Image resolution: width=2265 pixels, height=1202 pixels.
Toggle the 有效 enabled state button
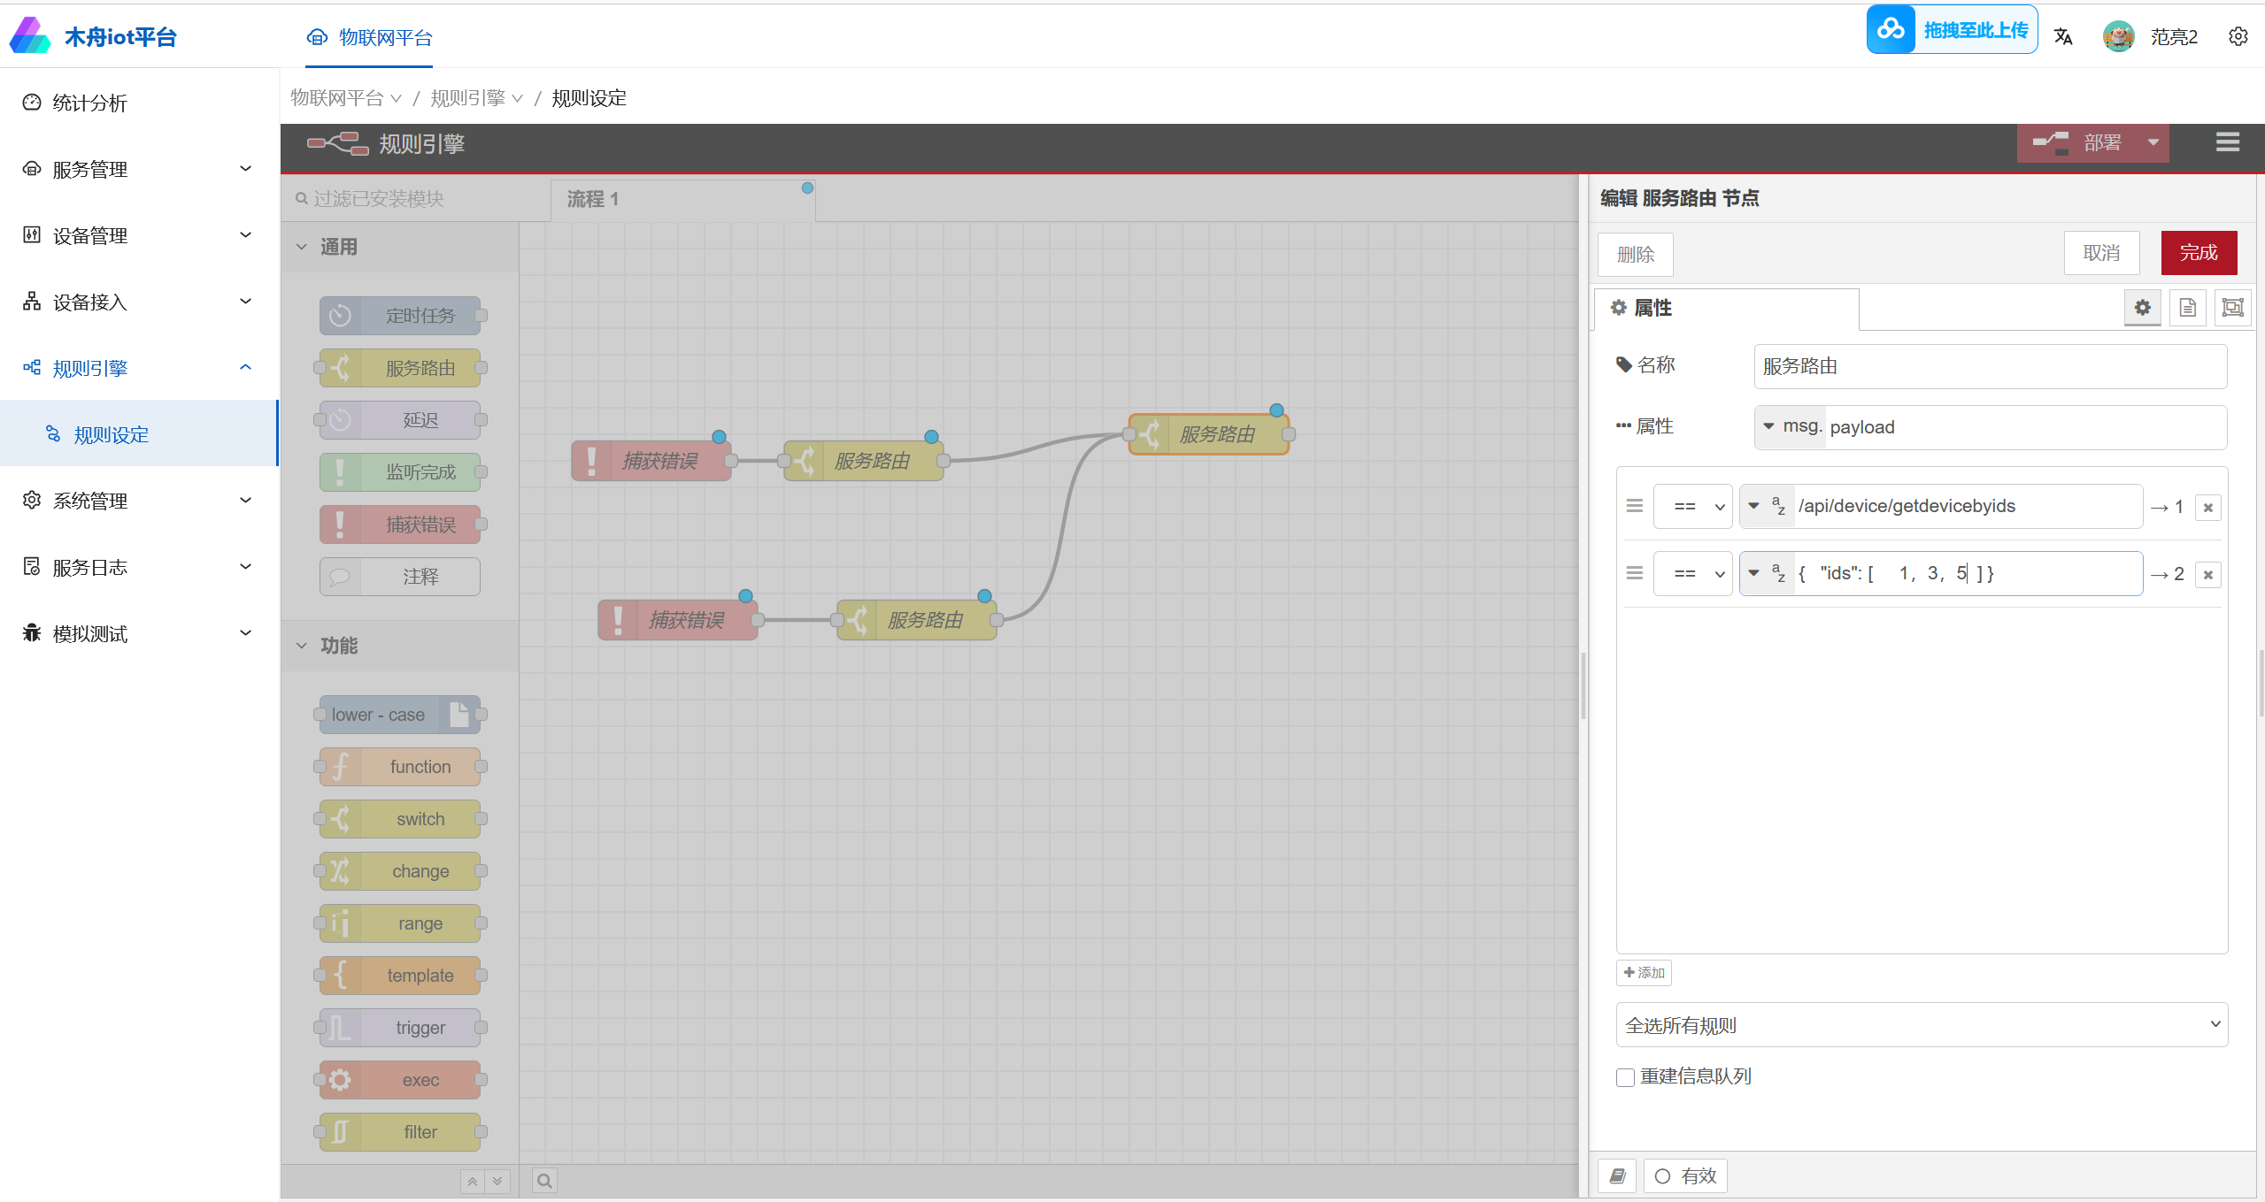(x=1685, y=1175)
